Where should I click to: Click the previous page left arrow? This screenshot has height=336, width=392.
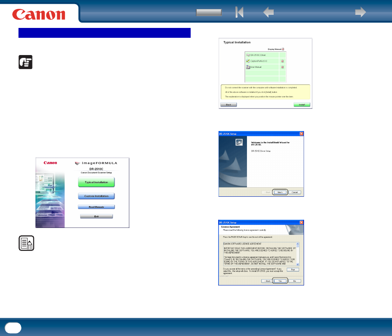point(268,12)
